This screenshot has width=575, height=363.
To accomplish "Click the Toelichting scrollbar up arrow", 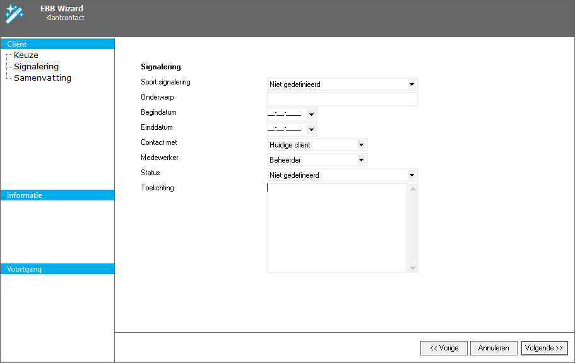I will point(413,189).
